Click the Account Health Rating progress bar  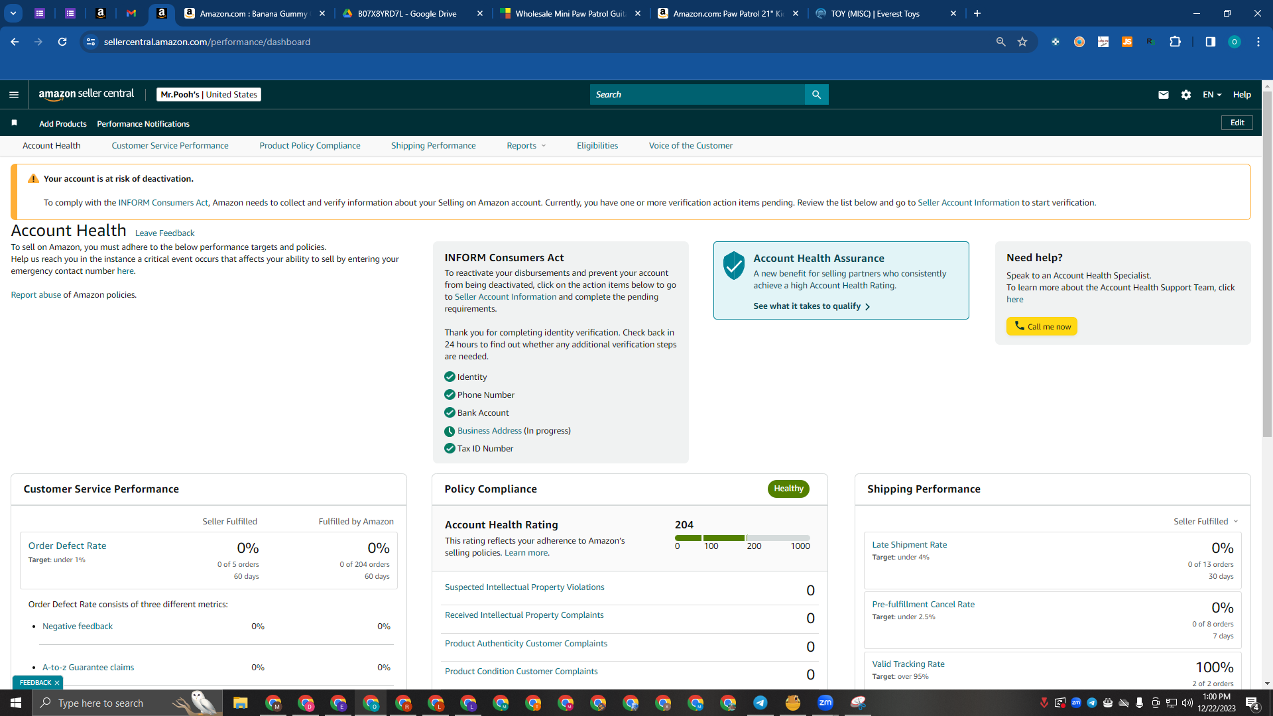point(742,538)
